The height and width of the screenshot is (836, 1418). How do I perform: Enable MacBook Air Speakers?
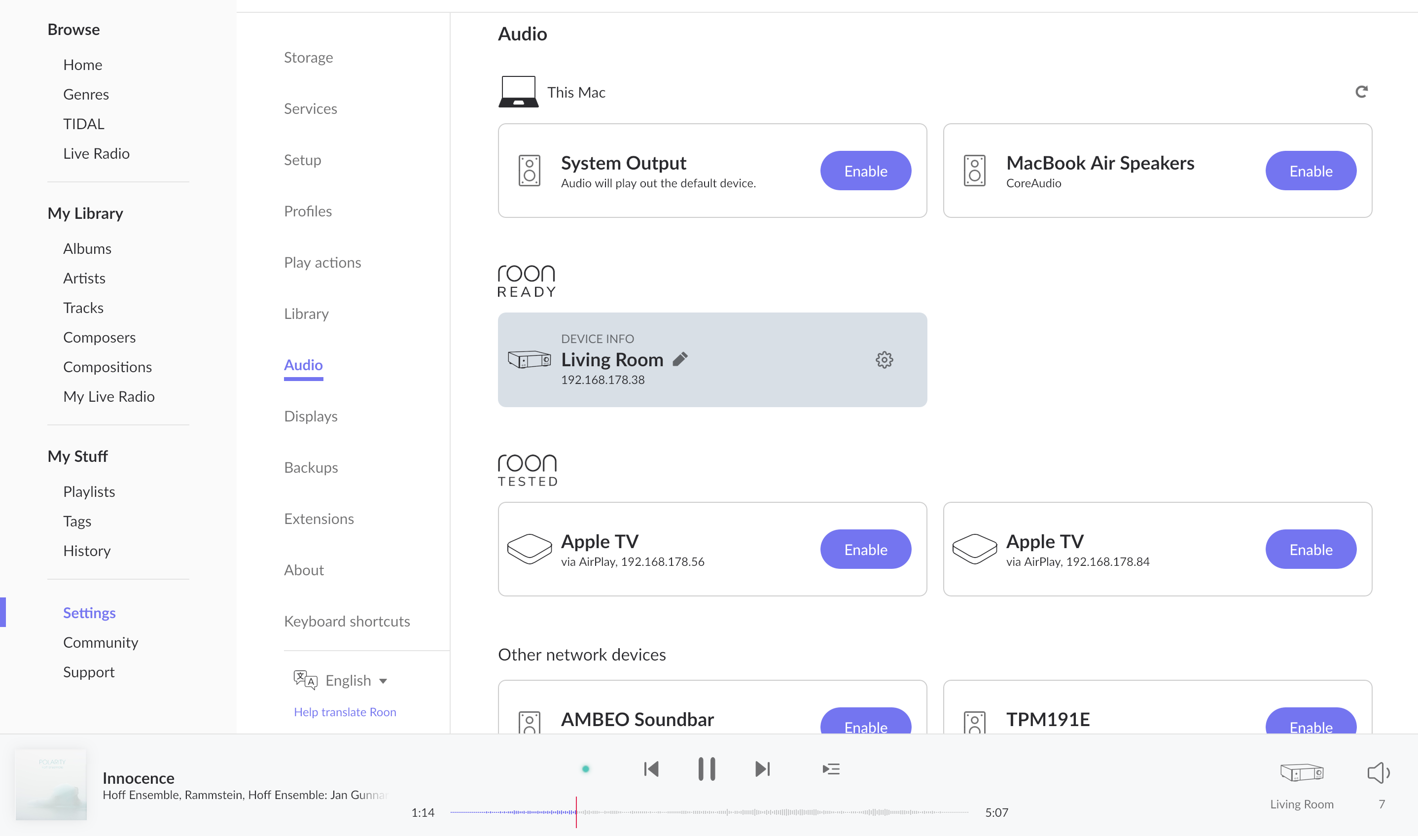(1311, 170)
